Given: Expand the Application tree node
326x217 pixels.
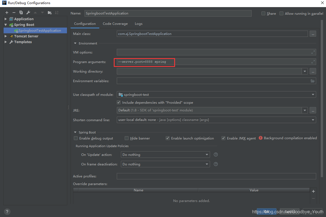Looking at the screenshot, I should 6,19.
